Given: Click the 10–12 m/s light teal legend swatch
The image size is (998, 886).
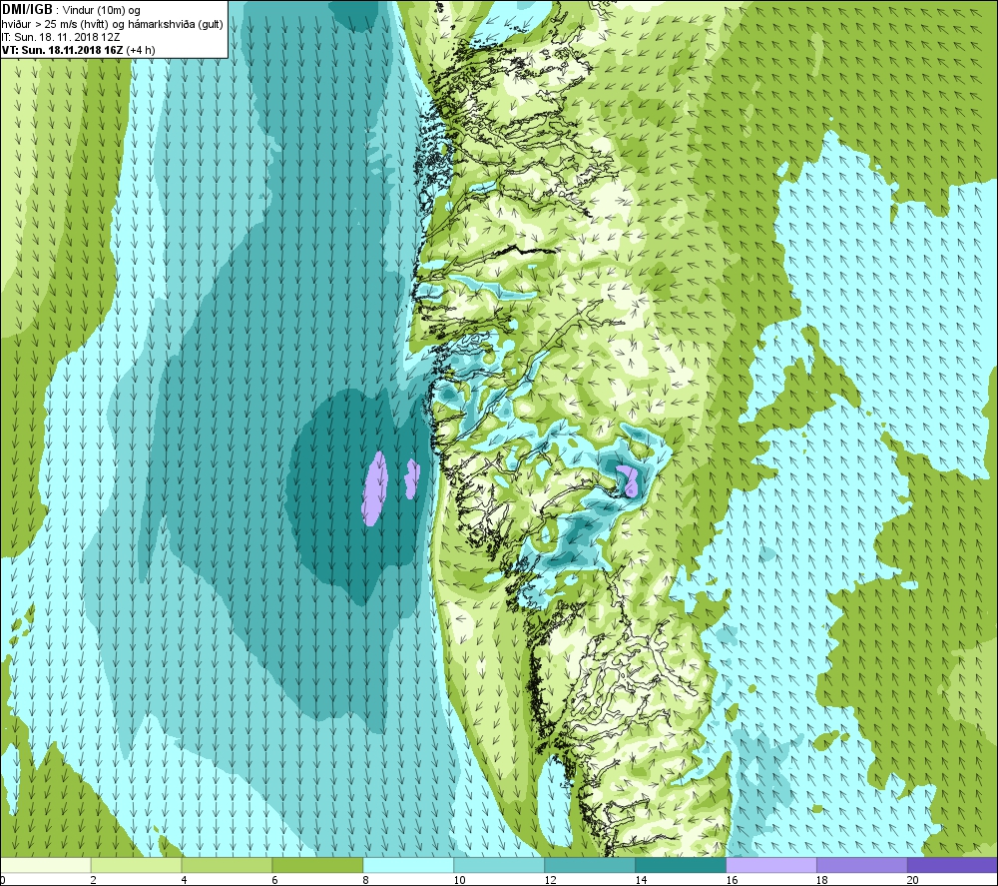Looking at the screenshot, I should (x=499, y=865).
